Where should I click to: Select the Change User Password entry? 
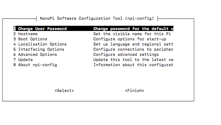coord(93,29)
